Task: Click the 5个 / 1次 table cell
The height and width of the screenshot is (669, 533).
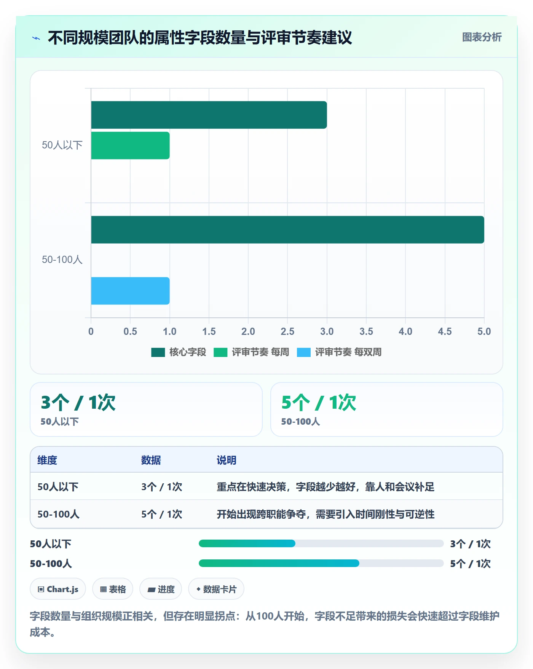Action: point(162,514)
